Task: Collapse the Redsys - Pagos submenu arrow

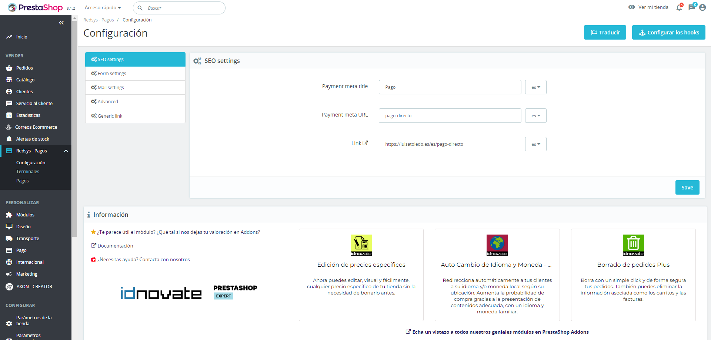Action: tap(66, 151)
